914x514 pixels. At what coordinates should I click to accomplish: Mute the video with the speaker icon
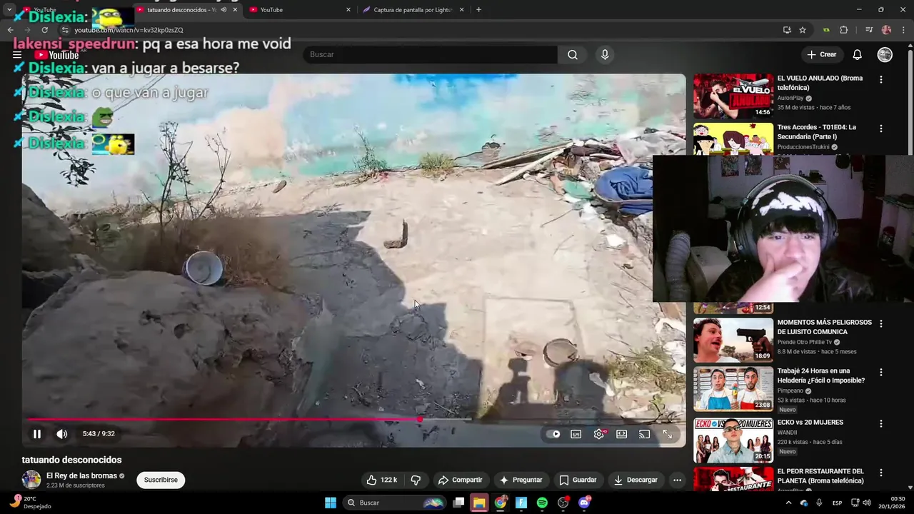[x=62, y=433]
